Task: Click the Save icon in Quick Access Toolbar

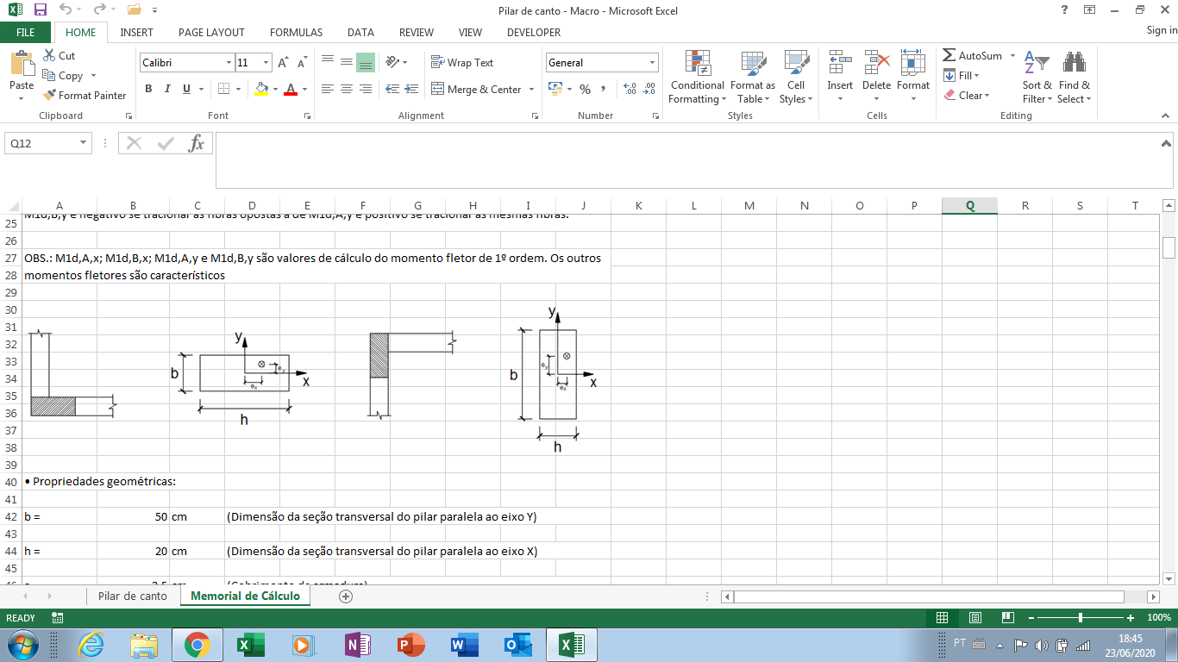Action: (x=40, y=10)
